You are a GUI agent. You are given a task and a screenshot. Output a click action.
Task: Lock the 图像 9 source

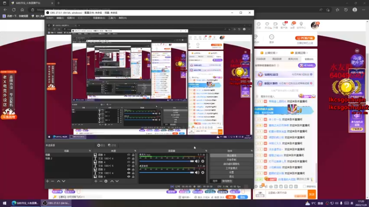[x=133, y=155]
